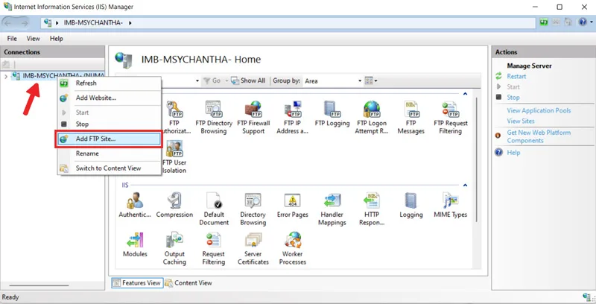The width and height of the screenshot is (596, 304).
Task: Open FTP IP Address restrictions icon
Action: click(292, 118)
